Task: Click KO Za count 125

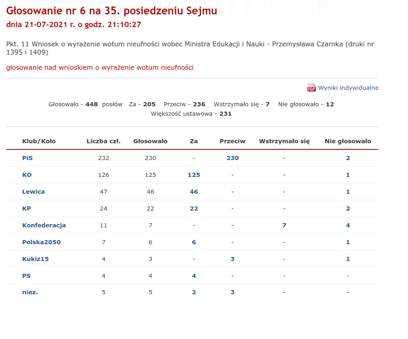Action: click(x=194, y=175)
